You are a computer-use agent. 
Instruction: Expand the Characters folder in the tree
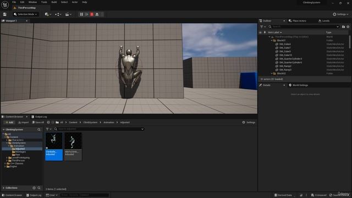click(7, 140)
